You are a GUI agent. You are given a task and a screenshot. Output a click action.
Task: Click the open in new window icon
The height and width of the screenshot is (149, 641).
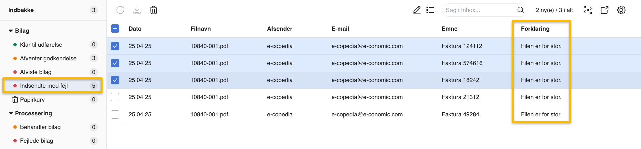(x=605, y=10)
